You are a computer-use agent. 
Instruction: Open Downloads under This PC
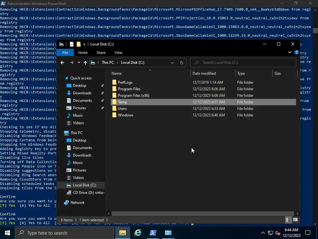pyautogui.click(x=82, y=155)
